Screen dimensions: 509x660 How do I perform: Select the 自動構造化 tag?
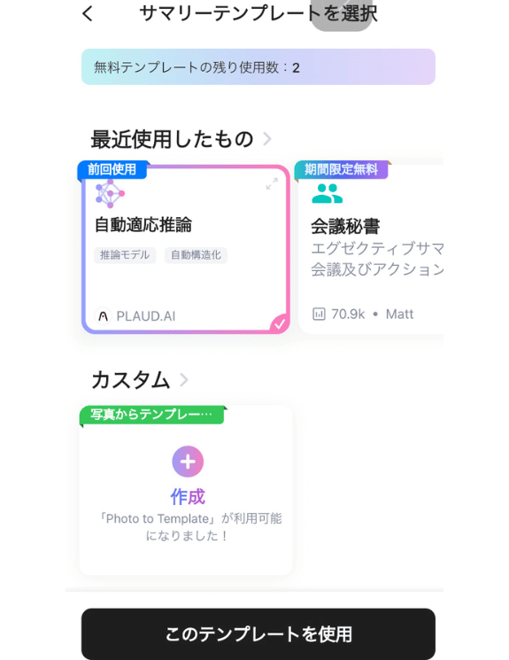pyautogui.click(x=196, y=255)
